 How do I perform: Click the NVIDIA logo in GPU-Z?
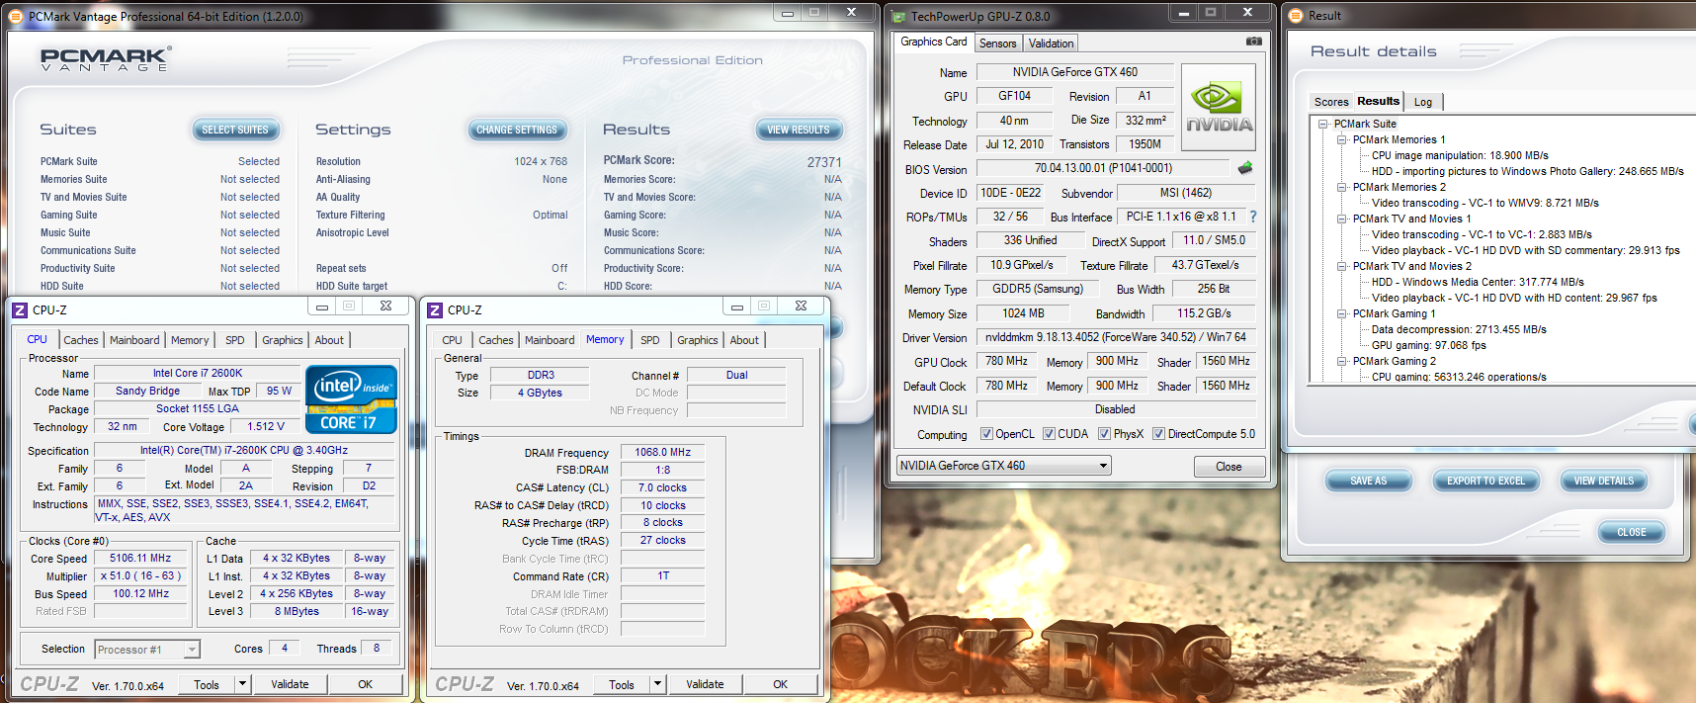[x=1219, y=107]
